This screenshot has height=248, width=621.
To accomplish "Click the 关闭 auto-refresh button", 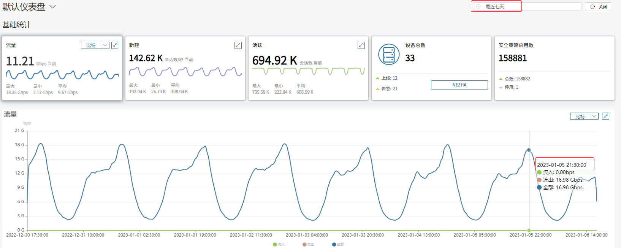I will [598, 7].
